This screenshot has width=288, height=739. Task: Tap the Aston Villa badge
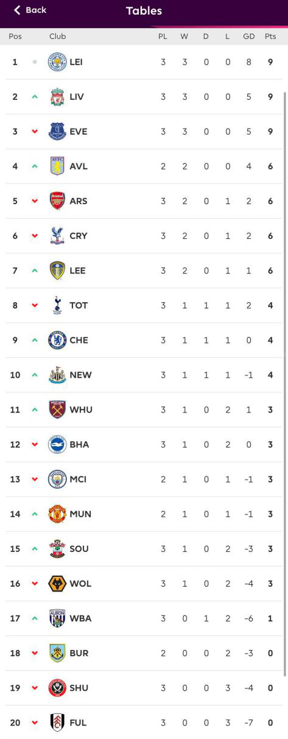[57, 166]
